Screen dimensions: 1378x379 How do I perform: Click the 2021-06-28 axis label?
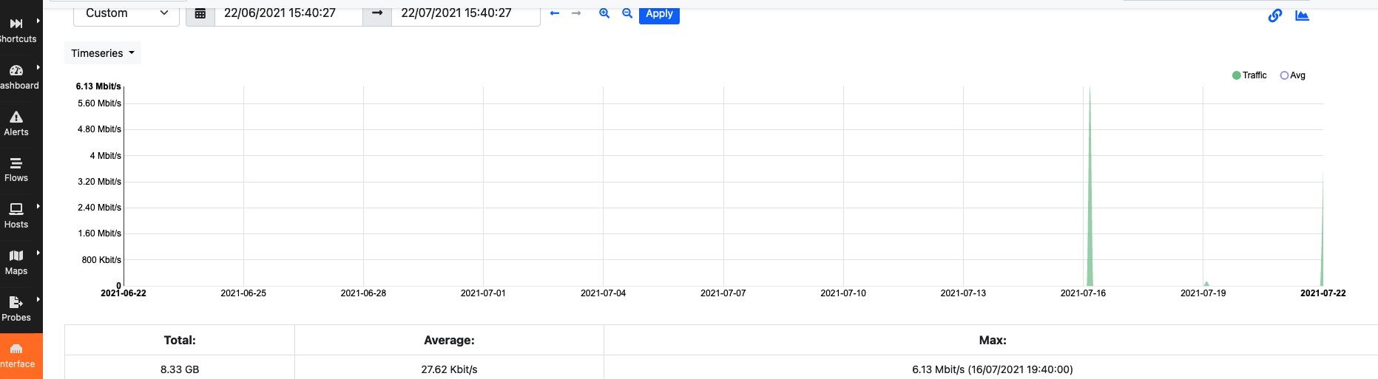coord(363,293)
